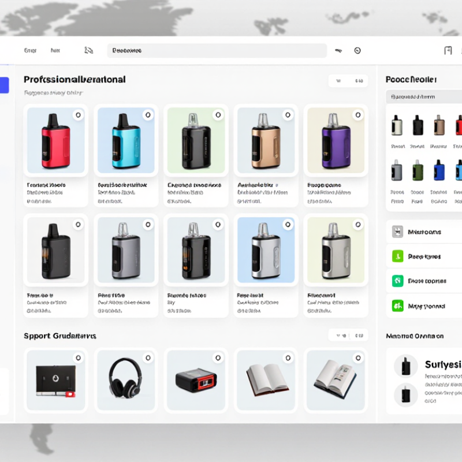Screen dimensions: 462x462
Task: Open the last green icon list item
Action: click(424, 306)
